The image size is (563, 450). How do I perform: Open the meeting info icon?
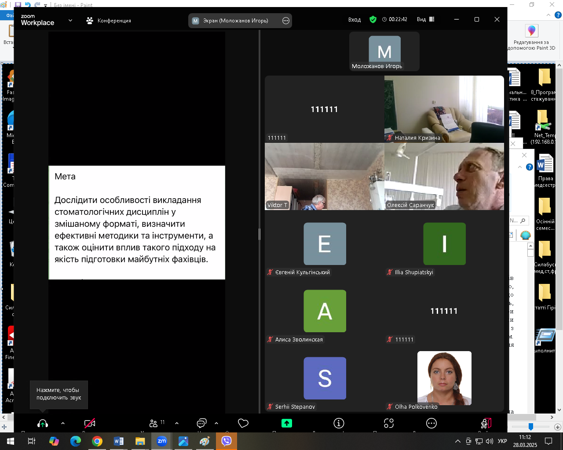click(339, 423)
